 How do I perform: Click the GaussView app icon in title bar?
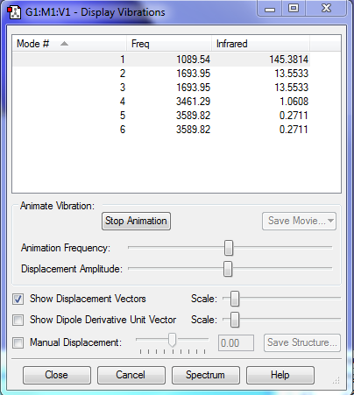[x=14, y=12]
